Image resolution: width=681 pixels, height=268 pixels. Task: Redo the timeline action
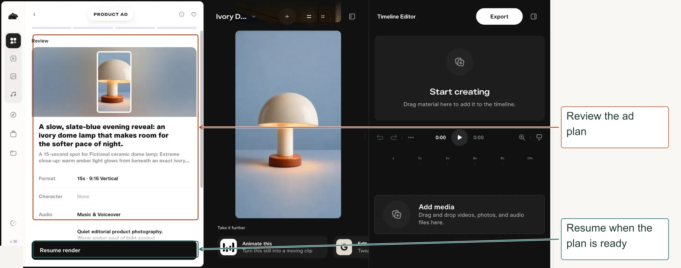tap(394, 137)
